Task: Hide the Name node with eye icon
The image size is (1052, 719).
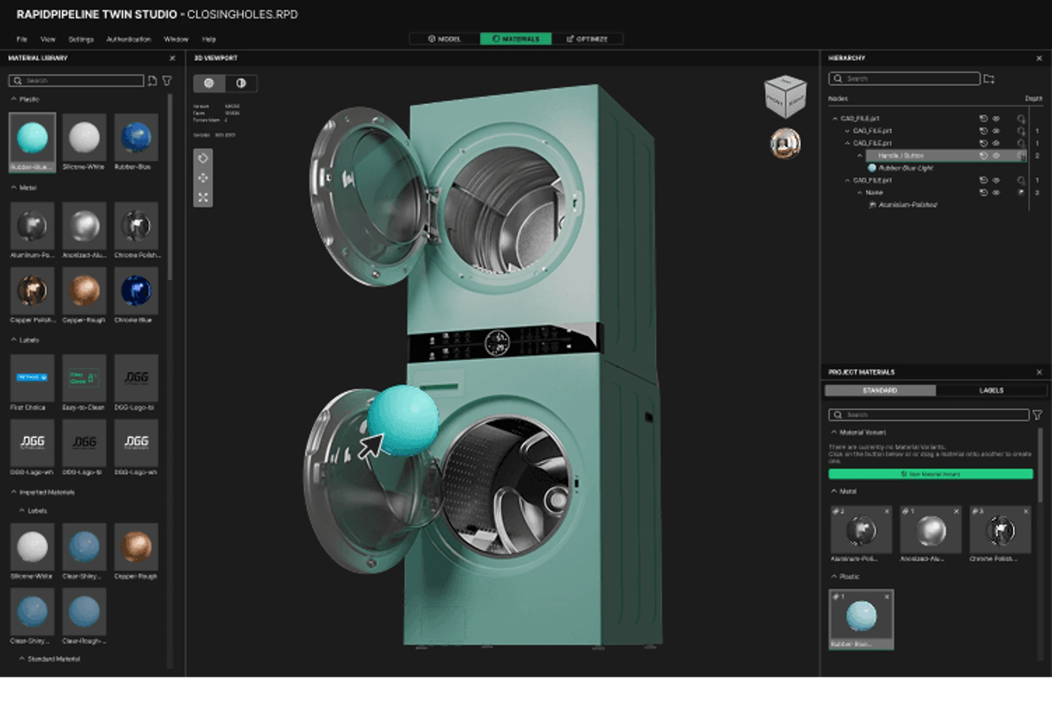Action: (996, 193)
